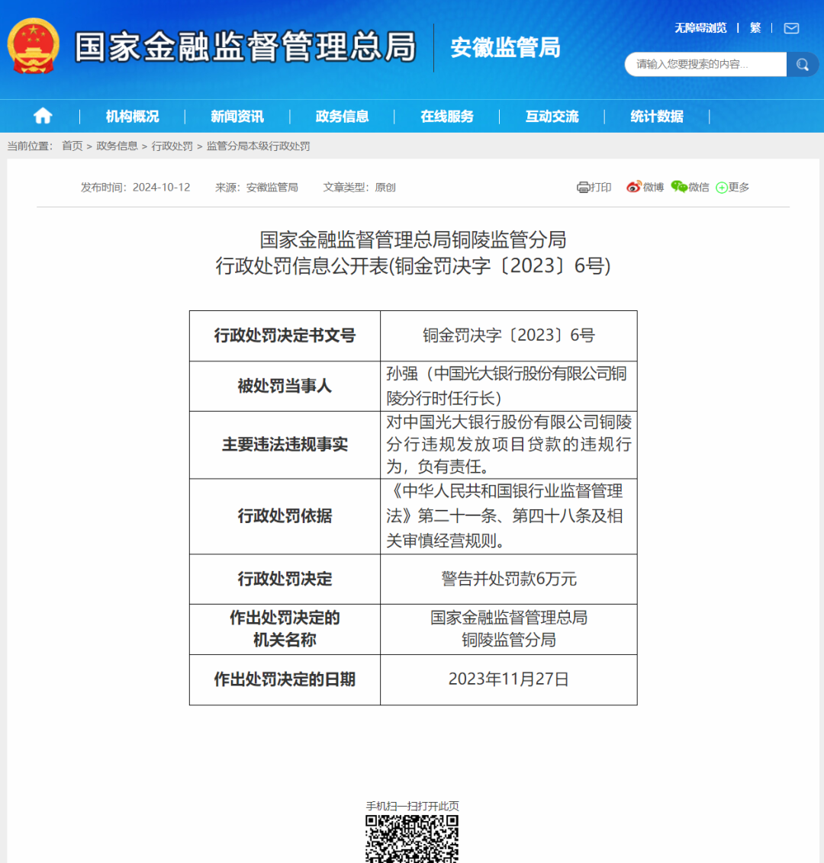Click the 更多 share label

click(739, 187)
